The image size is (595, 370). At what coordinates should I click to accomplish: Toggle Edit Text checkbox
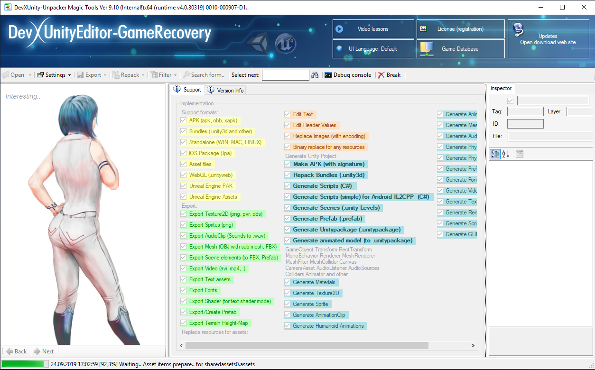click(288, 114)
